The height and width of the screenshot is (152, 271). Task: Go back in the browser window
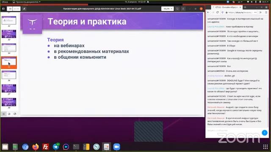(208, 12)
